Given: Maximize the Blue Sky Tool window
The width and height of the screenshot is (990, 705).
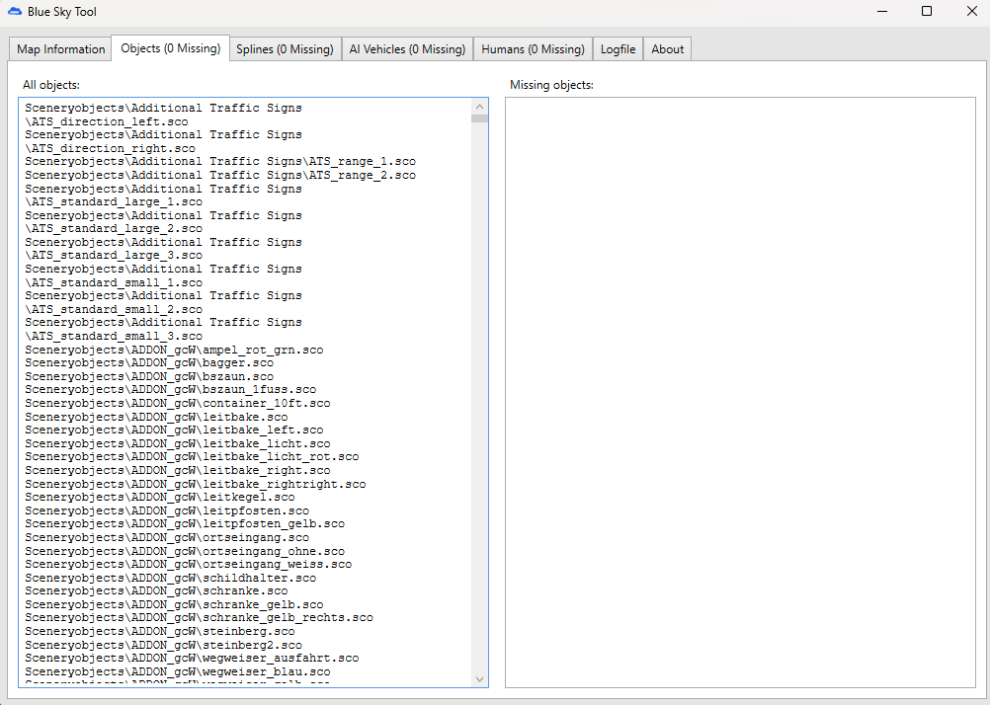Looking at the screenshot, I should tap(927, 12).
